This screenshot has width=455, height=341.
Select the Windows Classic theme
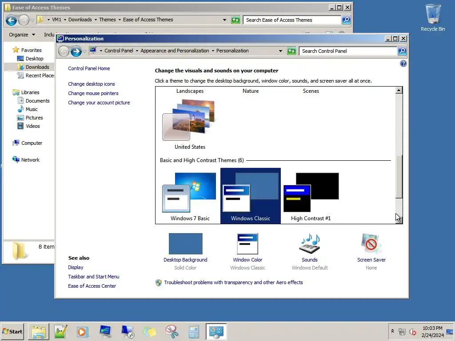251,196
